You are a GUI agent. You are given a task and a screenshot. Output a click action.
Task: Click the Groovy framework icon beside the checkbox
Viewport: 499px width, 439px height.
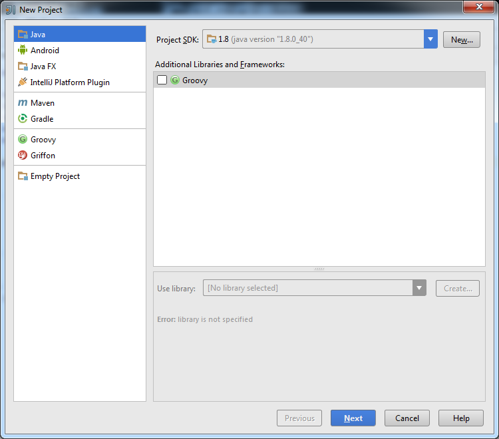coord(175,80)
